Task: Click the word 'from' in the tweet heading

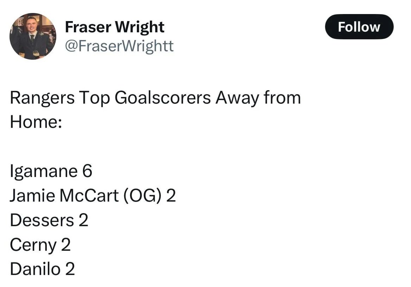Action: [282, 98]
